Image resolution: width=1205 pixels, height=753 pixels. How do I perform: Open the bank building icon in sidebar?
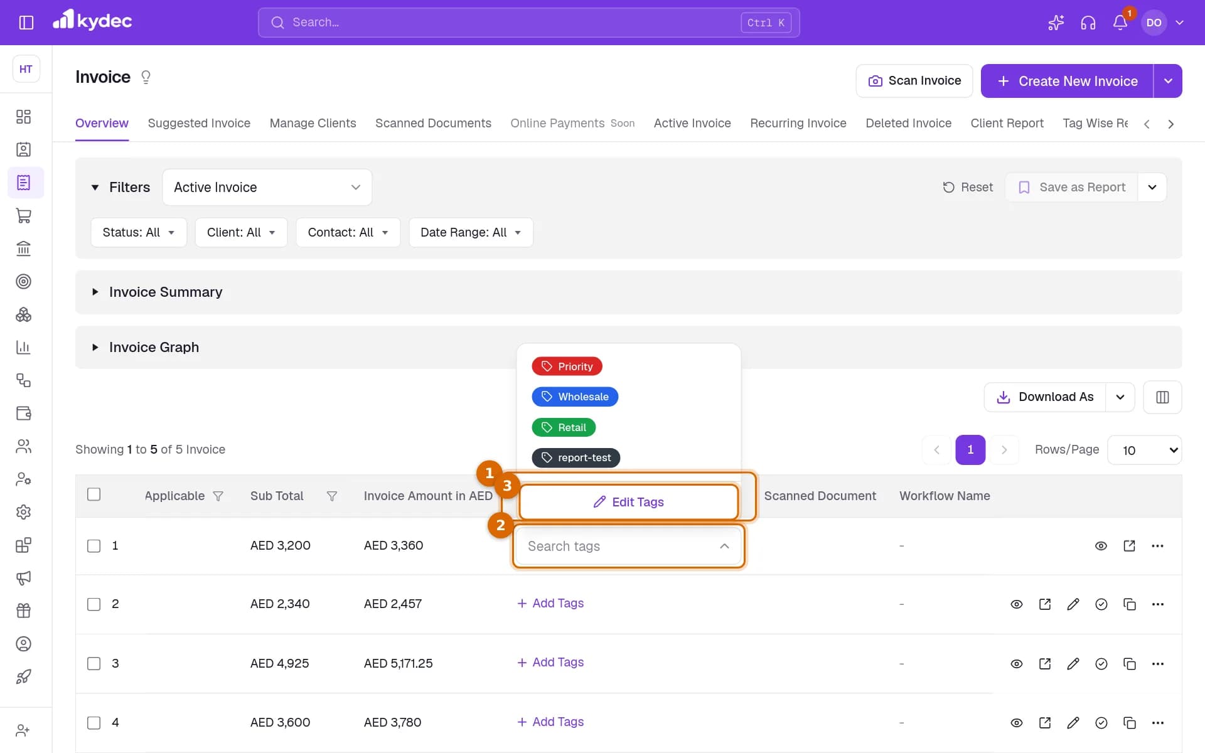click(23, 248)
